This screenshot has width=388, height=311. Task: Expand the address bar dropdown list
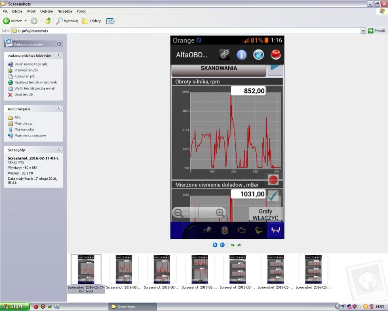click(x=363, y=31)
